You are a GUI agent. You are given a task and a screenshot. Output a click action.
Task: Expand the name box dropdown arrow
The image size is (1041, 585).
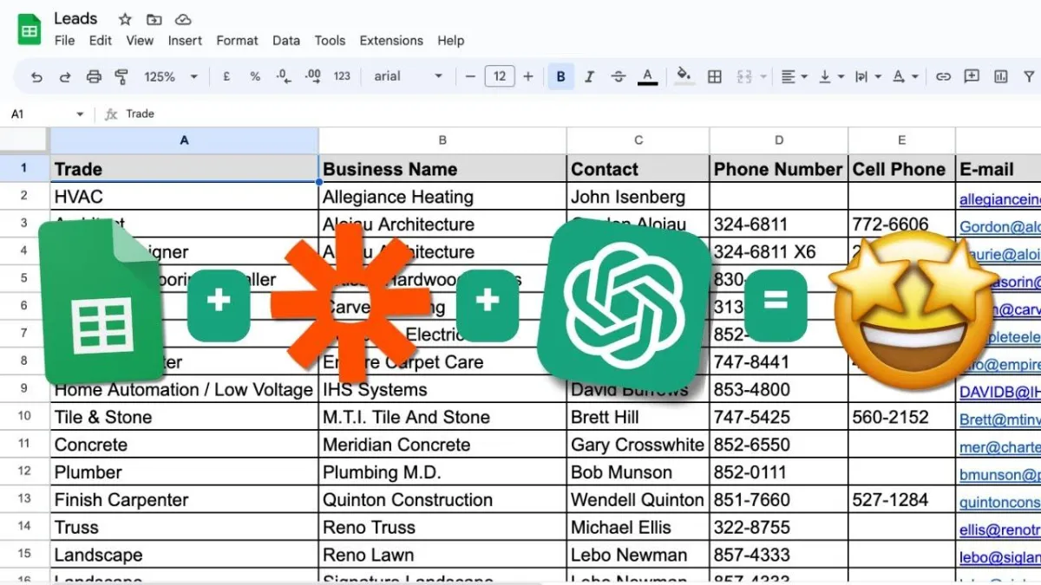coord(80,114)
